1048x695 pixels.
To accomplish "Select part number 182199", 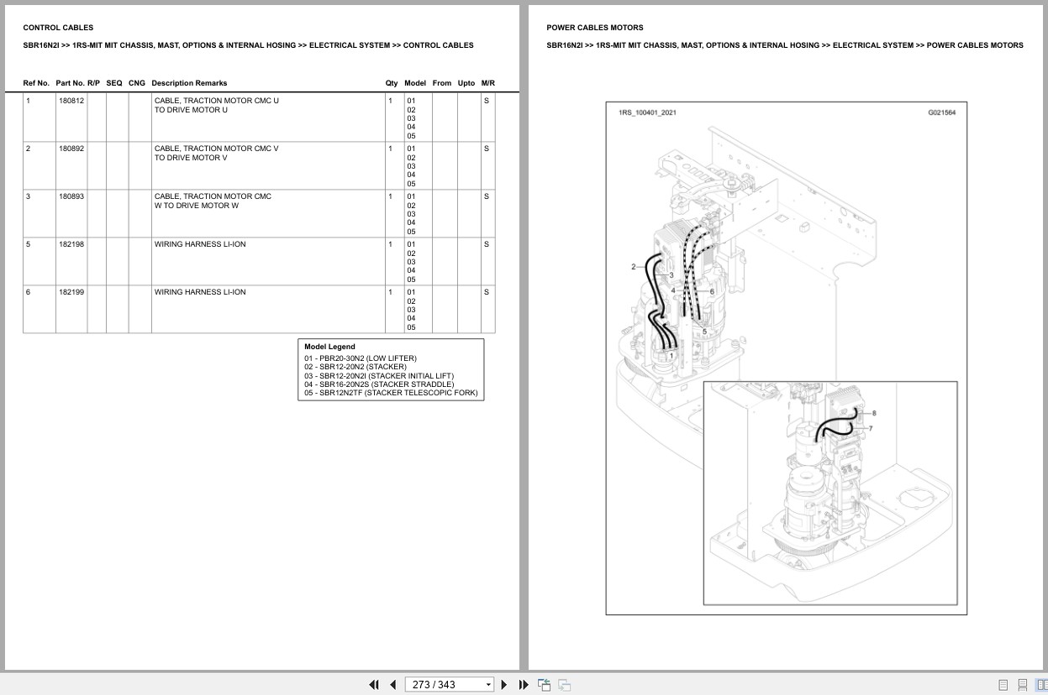I will click(71, 292).
